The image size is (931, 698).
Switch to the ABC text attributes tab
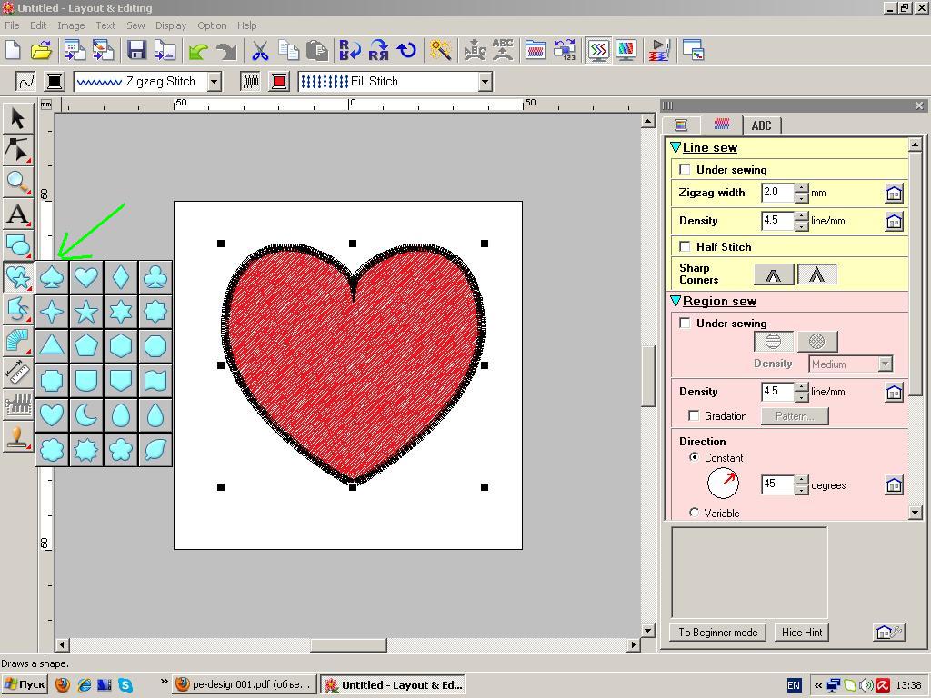click(x=761, y=125)
